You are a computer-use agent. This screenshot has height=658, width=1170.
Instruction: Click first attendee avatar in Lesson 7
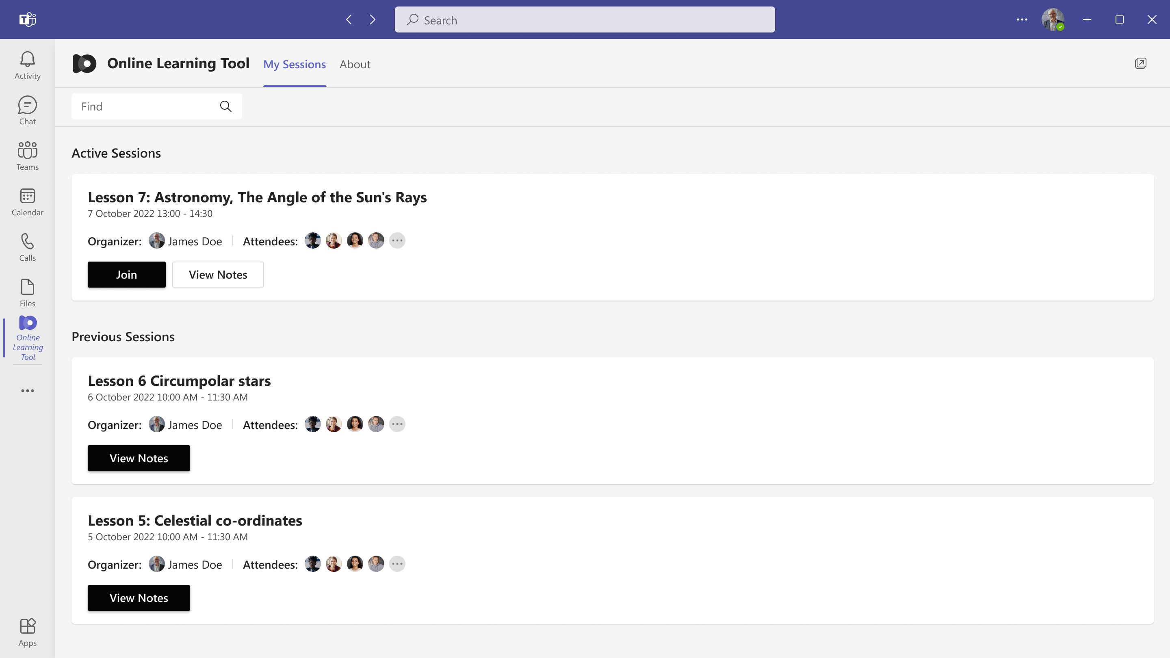(312, 241)
